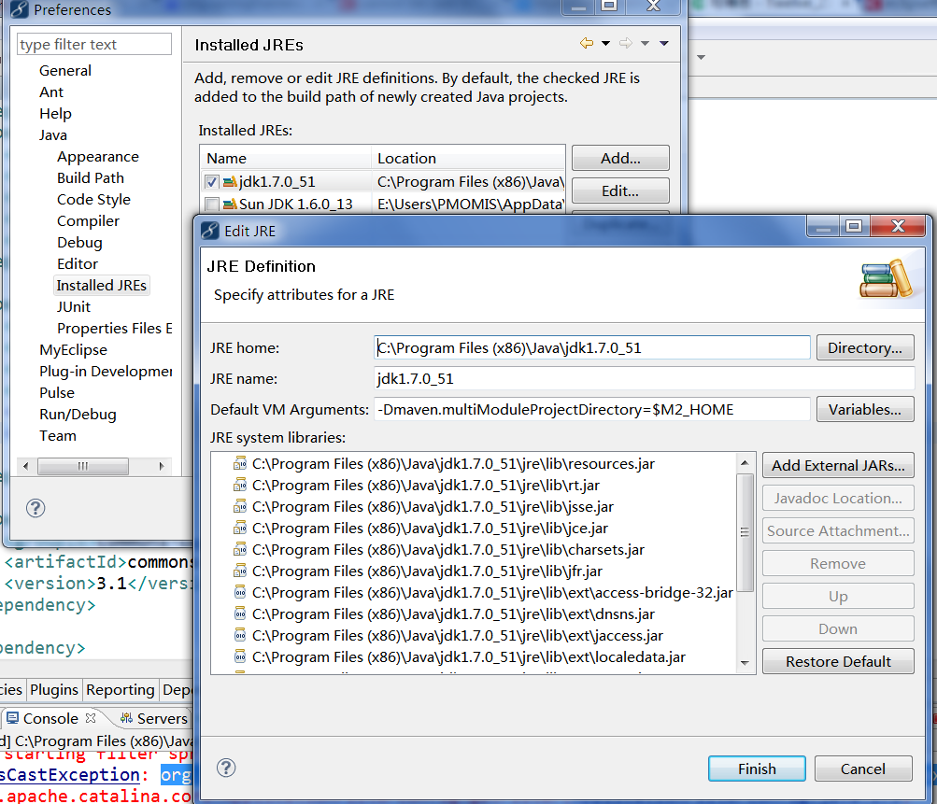Click the charsets.jar file icon

click(240, 550)
